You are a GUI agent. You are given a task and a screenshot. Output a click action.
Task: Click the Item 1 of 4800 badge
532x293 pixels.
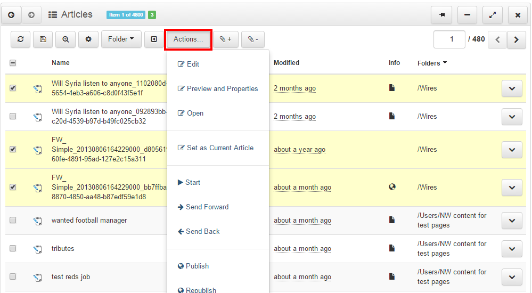coord(126,14)
